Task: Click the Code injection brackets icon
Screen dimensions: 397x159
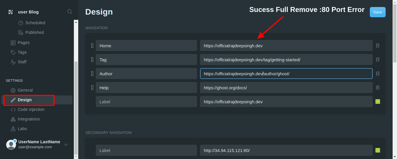Action: click(13, 109)
